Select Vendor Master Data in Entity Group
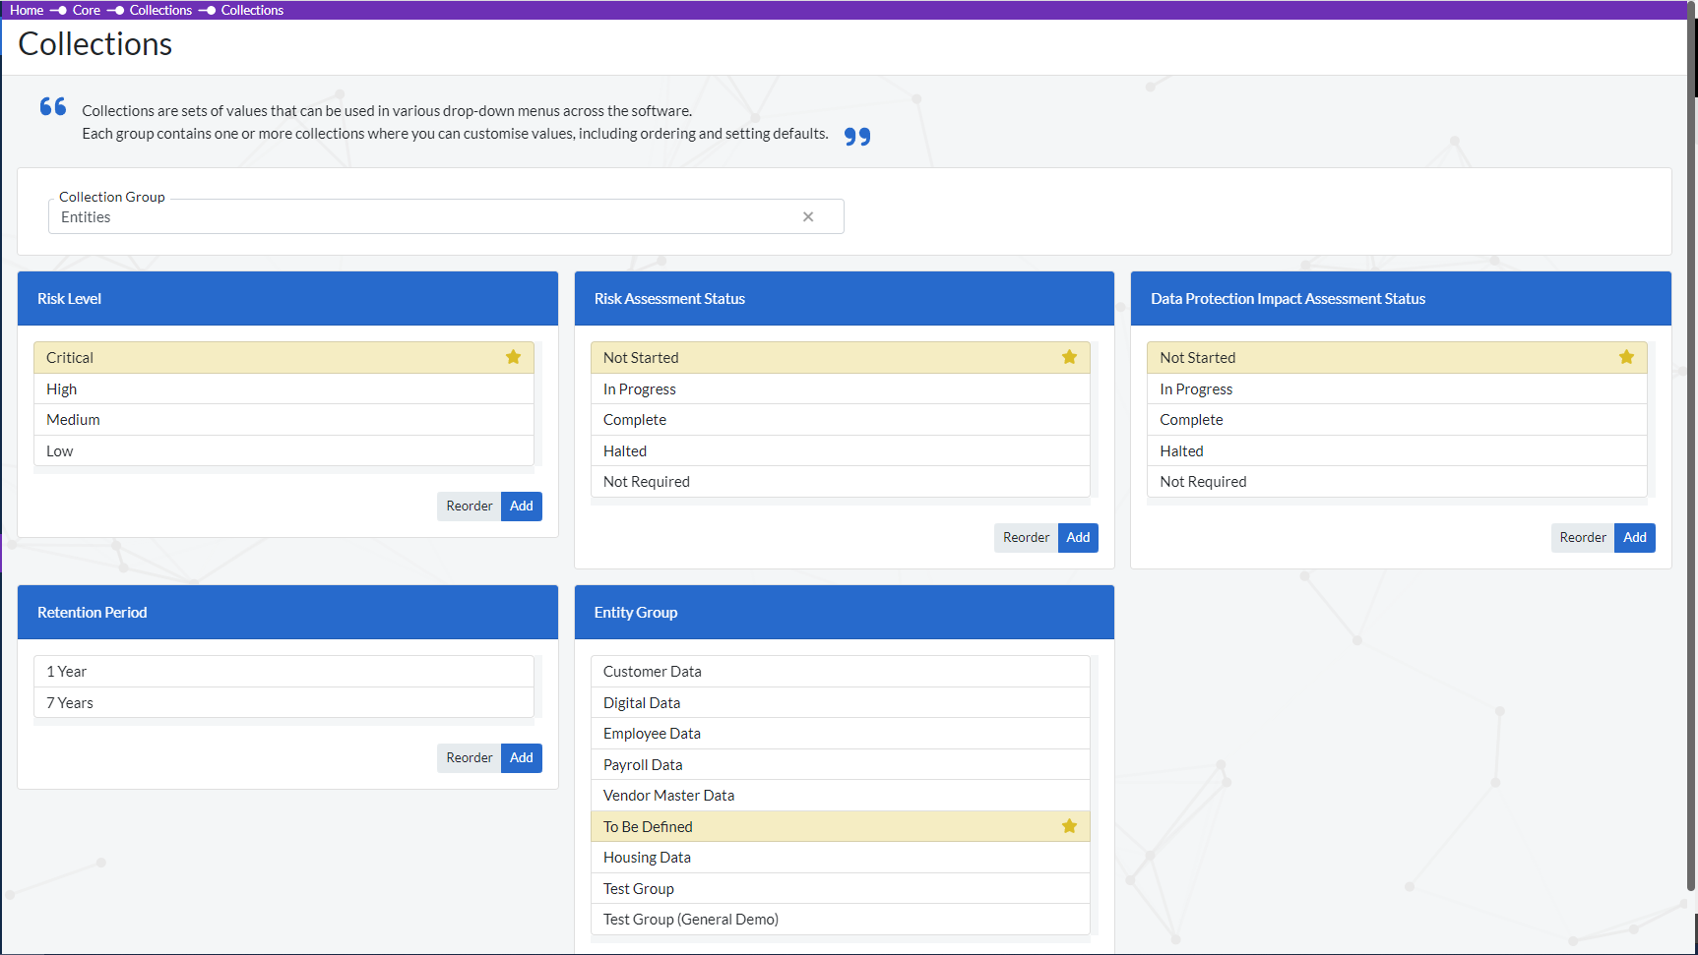 (840, 796)
